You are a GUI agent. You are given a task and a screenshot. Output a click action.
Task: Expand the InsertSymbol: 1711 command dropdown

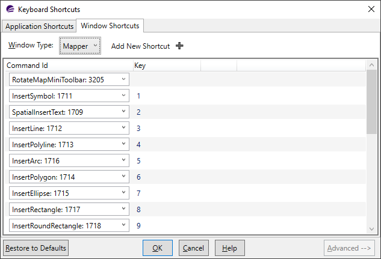[124, 96]
